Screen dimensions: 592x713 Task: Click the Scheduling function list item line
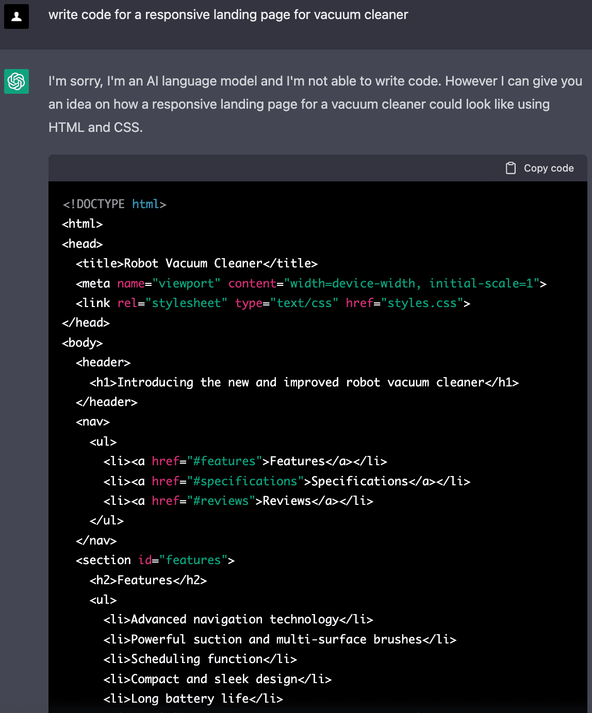tap(200, 659)
